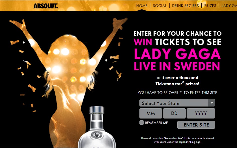Screen dimensions: 237x148
Task: Click the Absolut vodka bottle image
Action: click(x=97, y=127)
